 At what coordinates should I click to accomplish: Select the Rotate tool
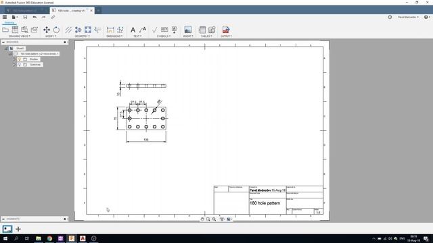56,30
